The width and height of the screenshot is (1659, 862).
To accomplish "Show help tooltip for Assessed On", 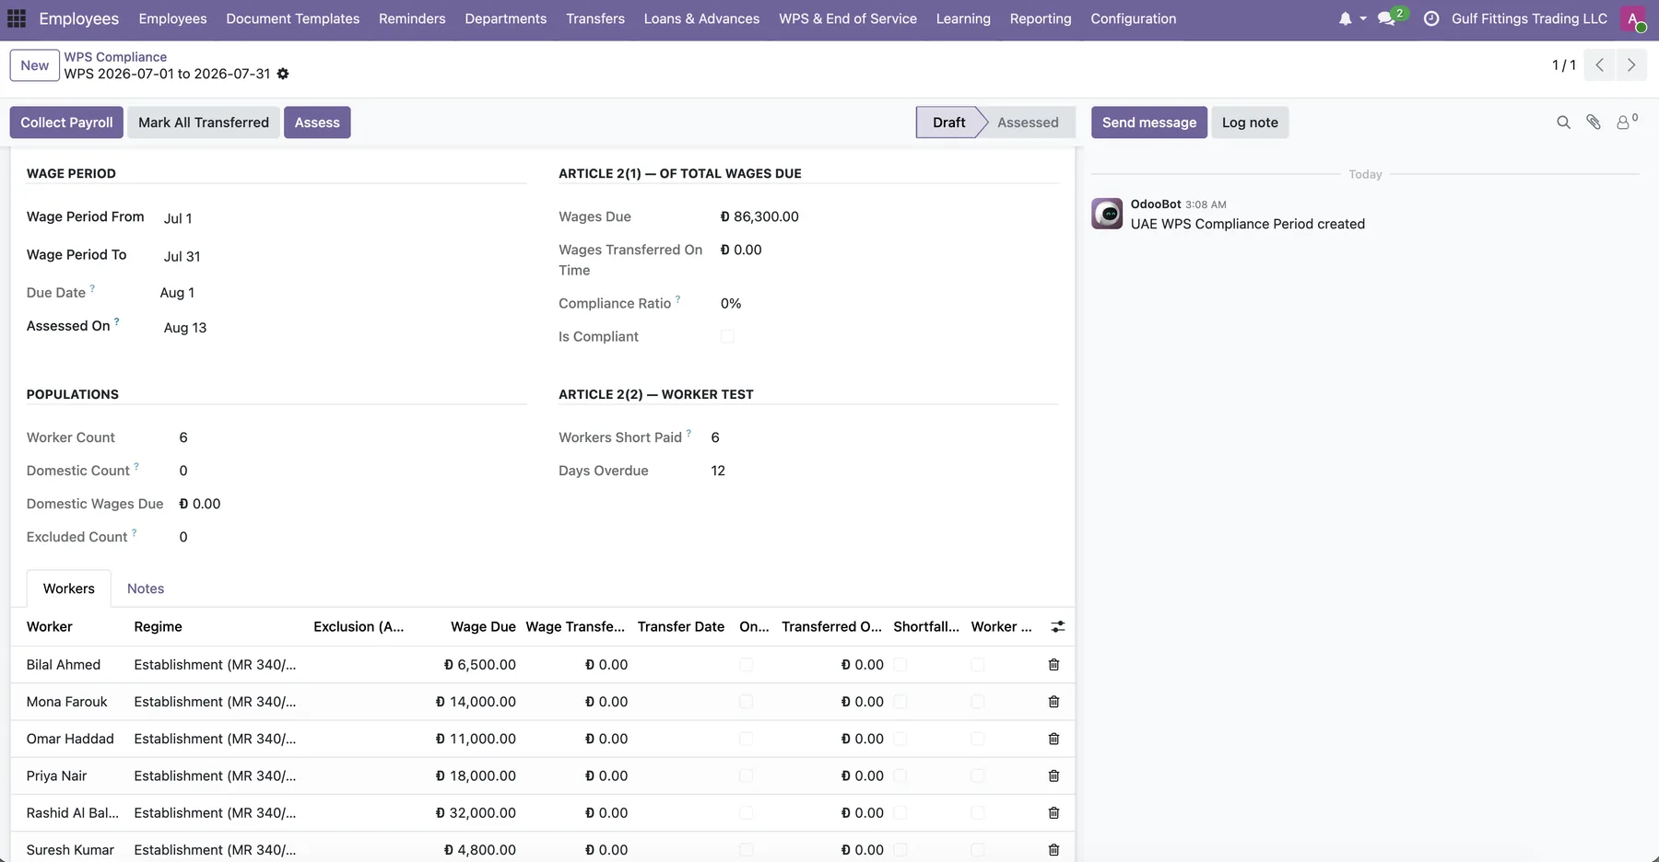I will pyautogui.click(x=116, y=321).
